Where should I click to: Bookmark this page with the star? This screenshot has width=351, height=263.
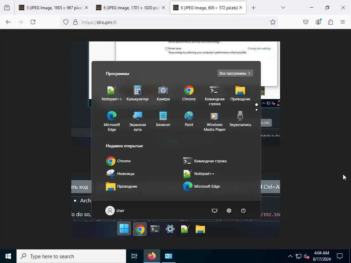[273, 22]
